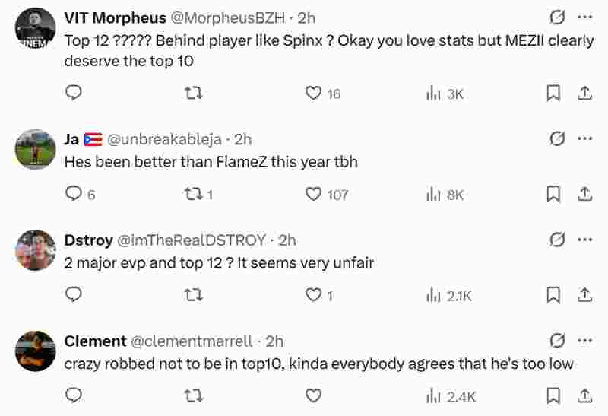Open VIT Morpheus's profile avatar
Viewport: 608px width, 416px height.
point(36,29)
